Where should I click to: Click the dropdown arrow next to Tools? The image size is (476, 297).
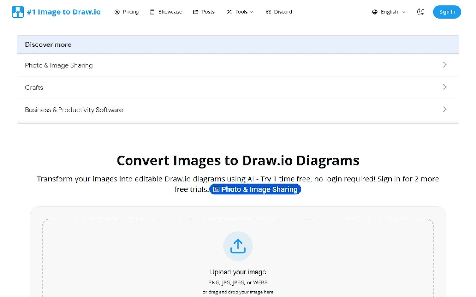pos(251,12)
